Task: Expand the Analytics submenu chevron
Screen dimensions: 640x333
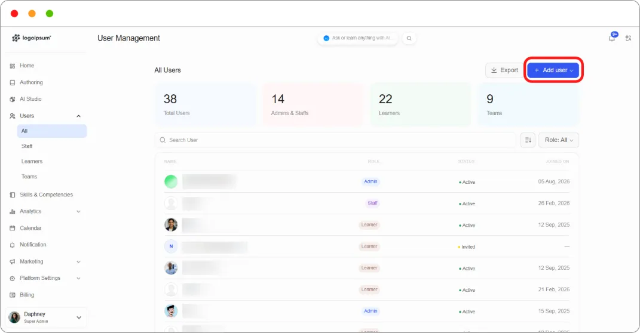Action: (78, 211)
